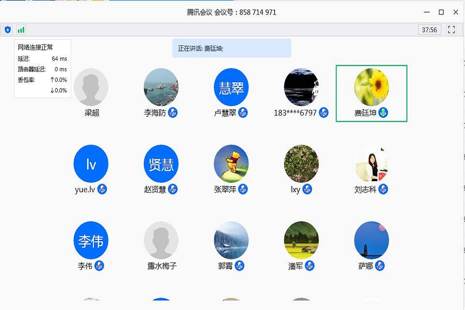Select the blue 李伟 avatar
This screenshot has width=465, height=310.
[91, 240]
